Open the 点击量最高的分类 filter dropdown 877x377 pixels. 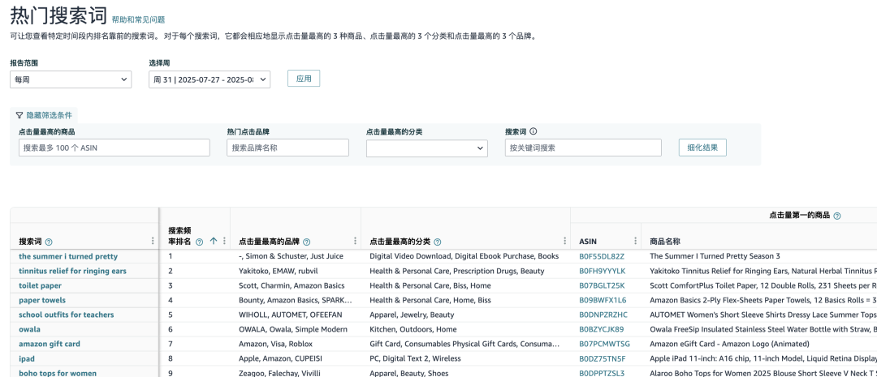pos(427,148)
